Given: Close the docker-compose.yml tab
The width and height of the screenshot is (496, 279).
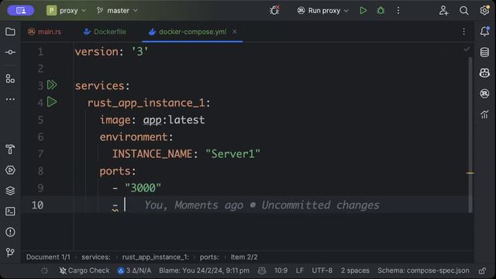Looking at the screenshot, I should pyautogui.click(x=234, y=32).
